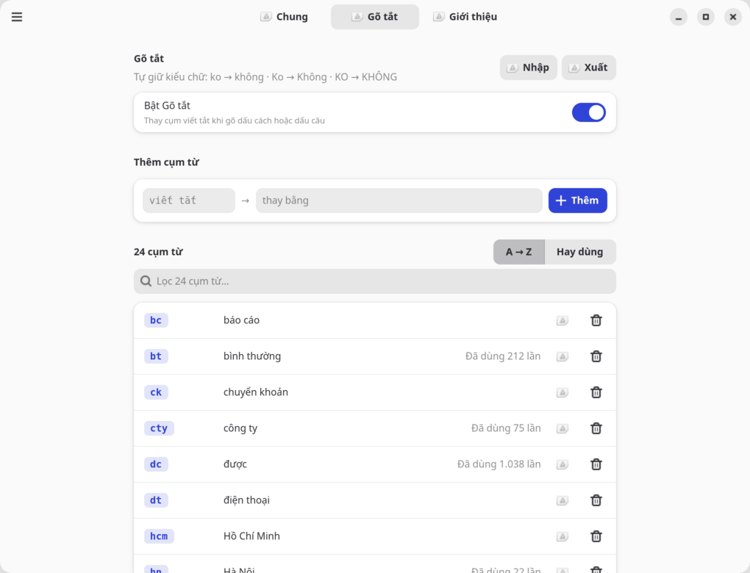The width and height of the screenshot is (750, 573).
Task: Sort the phrases A → Z
Action: [519, 252]
